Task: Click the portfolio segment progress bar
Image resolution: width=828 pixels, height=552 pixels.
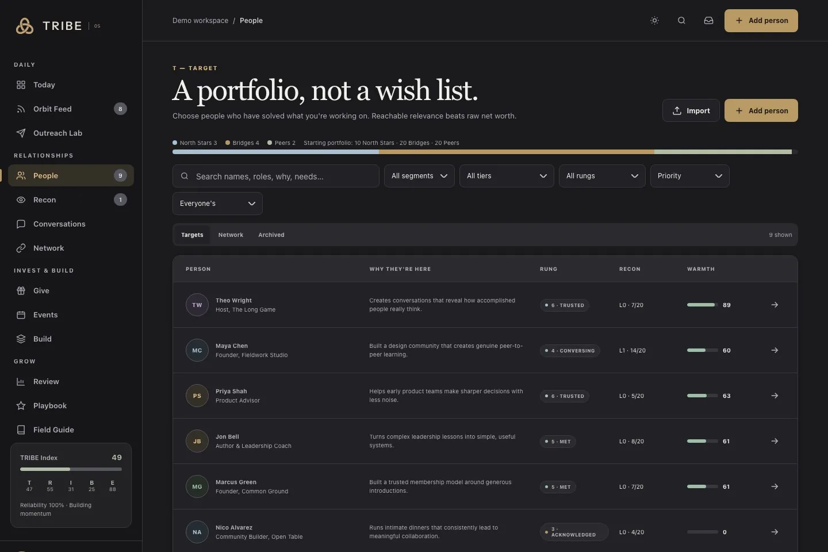Action: pyautogui.click(x=485, y=152)
